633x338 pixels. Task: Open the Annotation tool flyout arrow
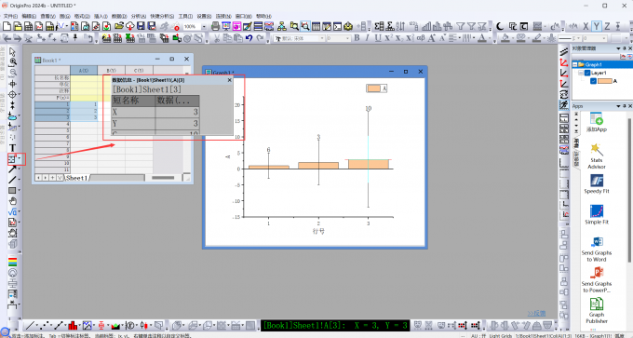coord(20,159)
